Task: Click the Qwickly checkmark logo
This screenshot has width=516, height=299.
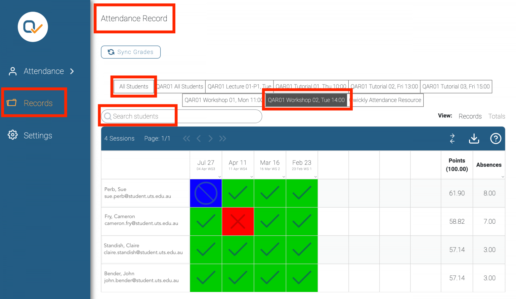Action: tap(33, 27)
